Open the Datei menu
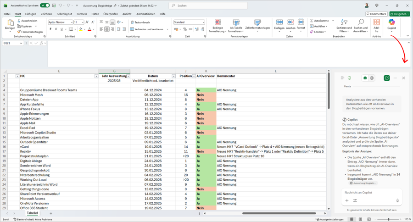This screenshot has height=222, width=413. coord(7,14)
